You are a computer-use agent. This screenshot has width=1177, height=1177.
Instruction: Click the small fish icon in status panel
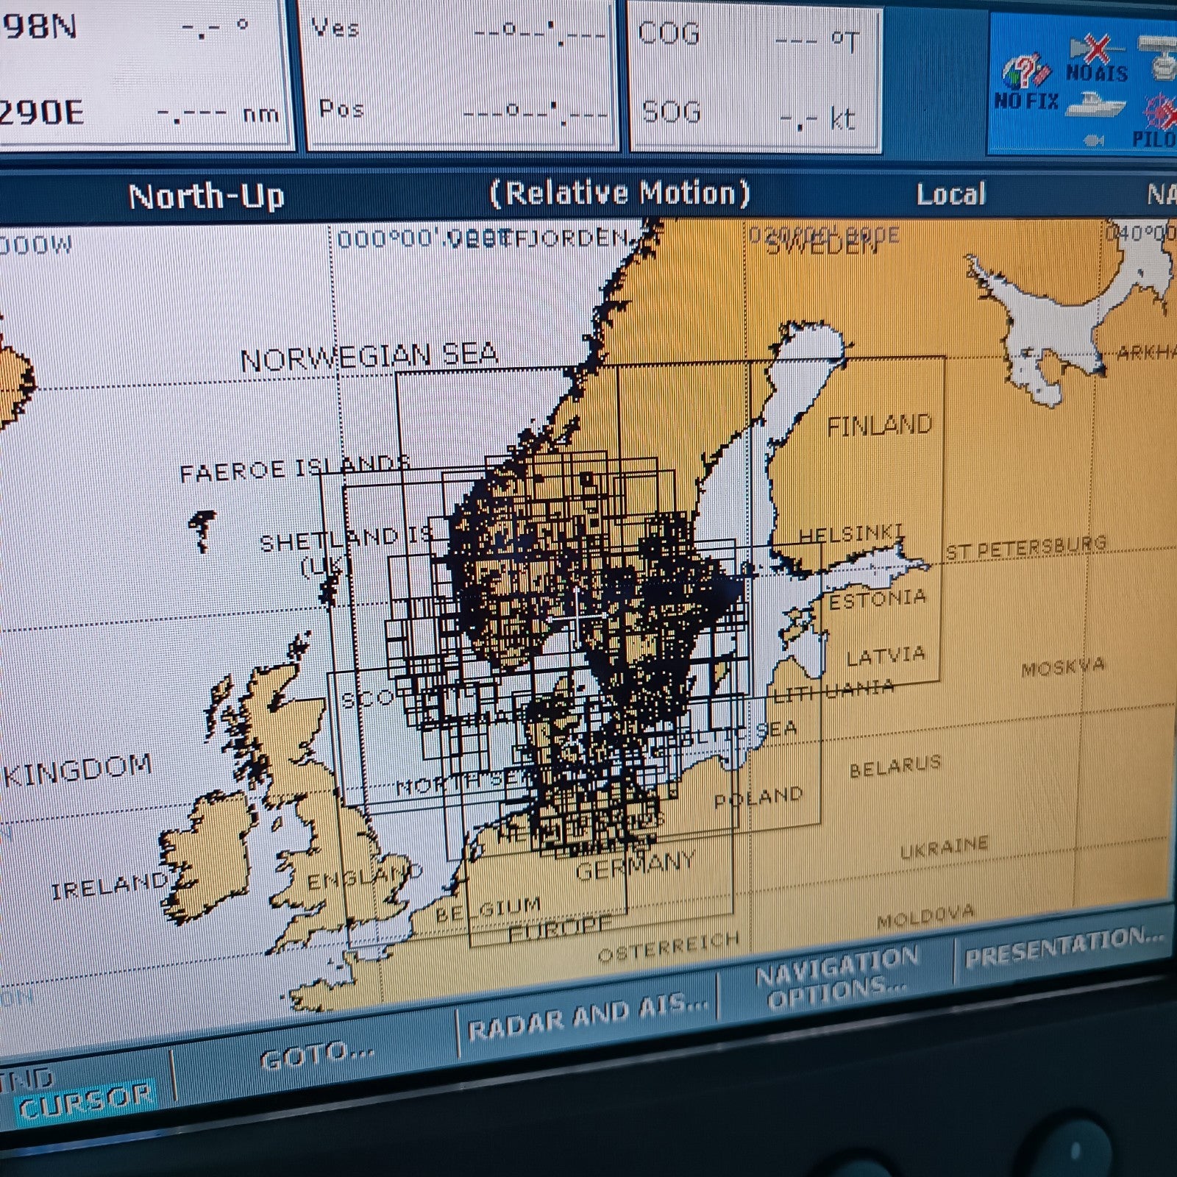[1094, 140]
